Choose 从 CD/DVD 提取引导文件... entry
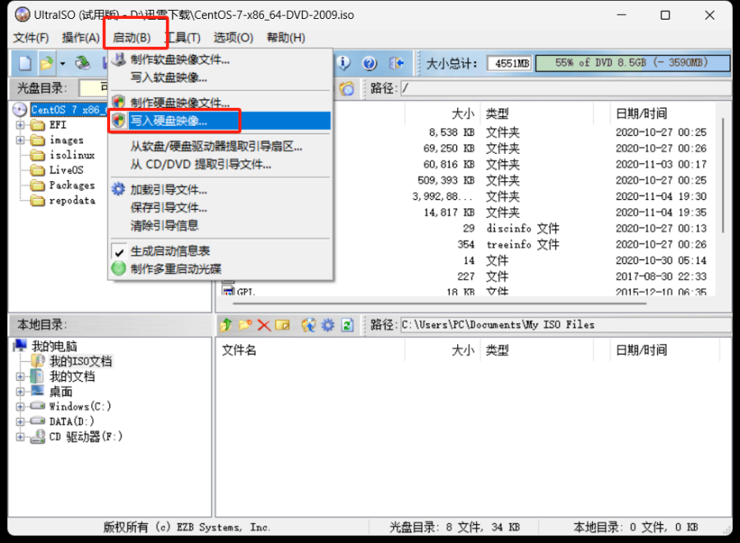 (x=220, y=165)
